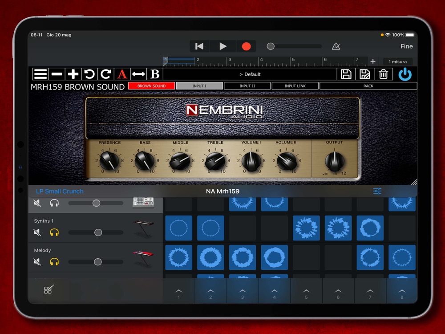Open the RACK tab
The height and width of the screenshot is (334, 445).
(x=368, y=86)
